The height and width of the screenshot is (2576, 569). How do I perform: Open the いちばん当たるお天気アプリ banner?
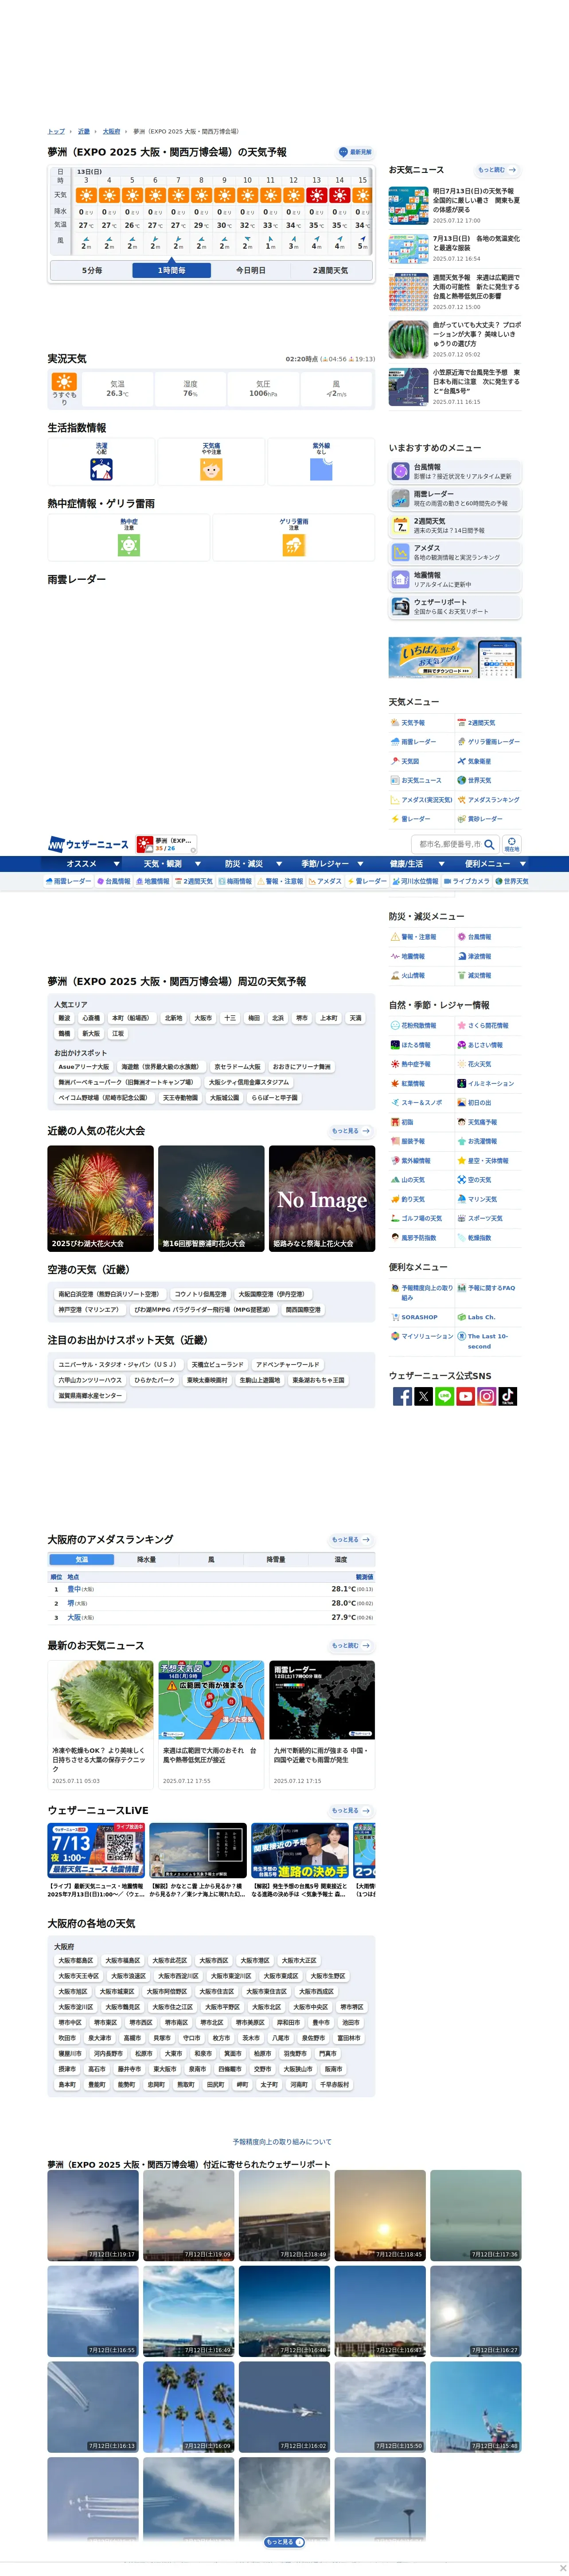point(455,657)
